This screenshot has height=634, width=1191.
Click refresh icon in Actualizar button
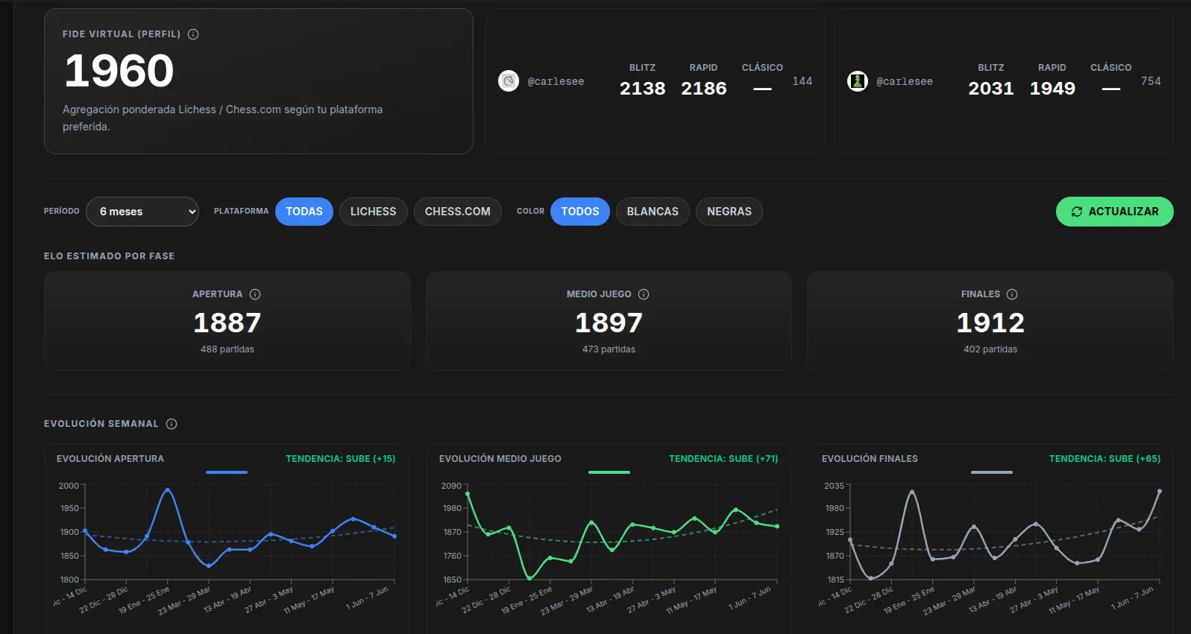1077,212
